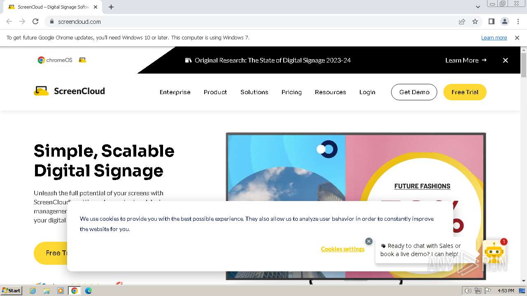
Task: Close the ScreenCloud browser tab
Action: click(x=96, y=7)
